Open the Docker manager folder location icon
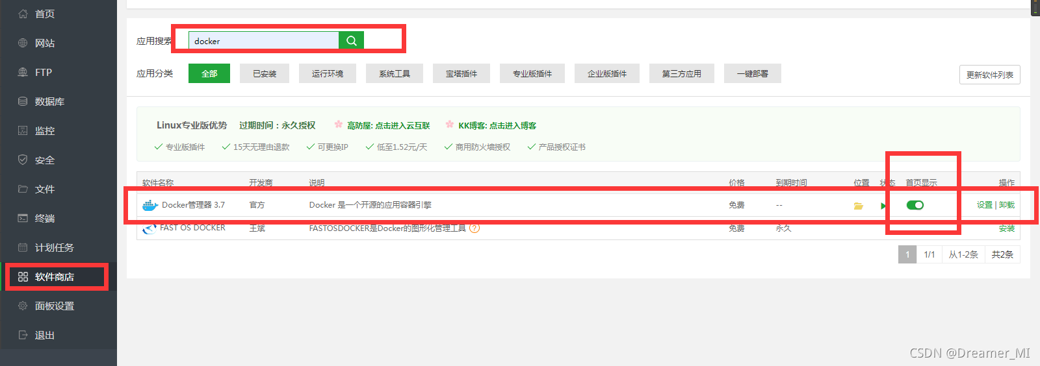 [x=858, y=206]
